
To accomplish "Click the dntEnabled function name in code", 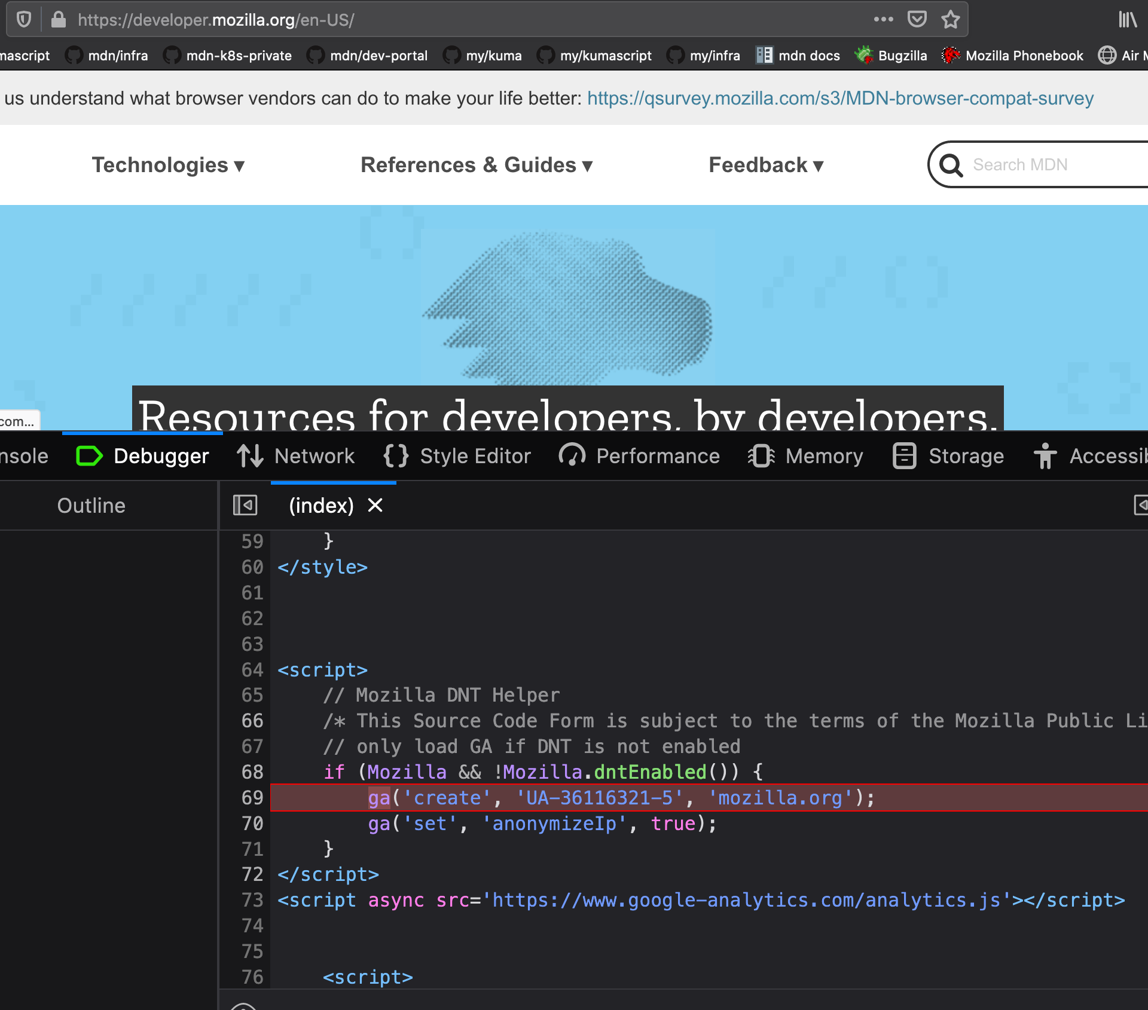I will (651, 772).
